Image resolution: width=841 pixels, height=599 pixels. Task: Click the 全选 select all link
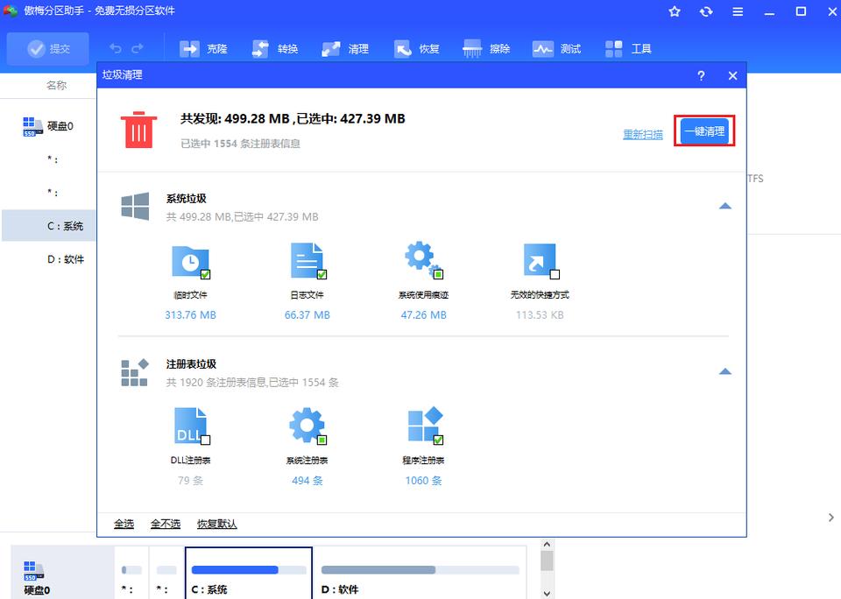[124, 524]
